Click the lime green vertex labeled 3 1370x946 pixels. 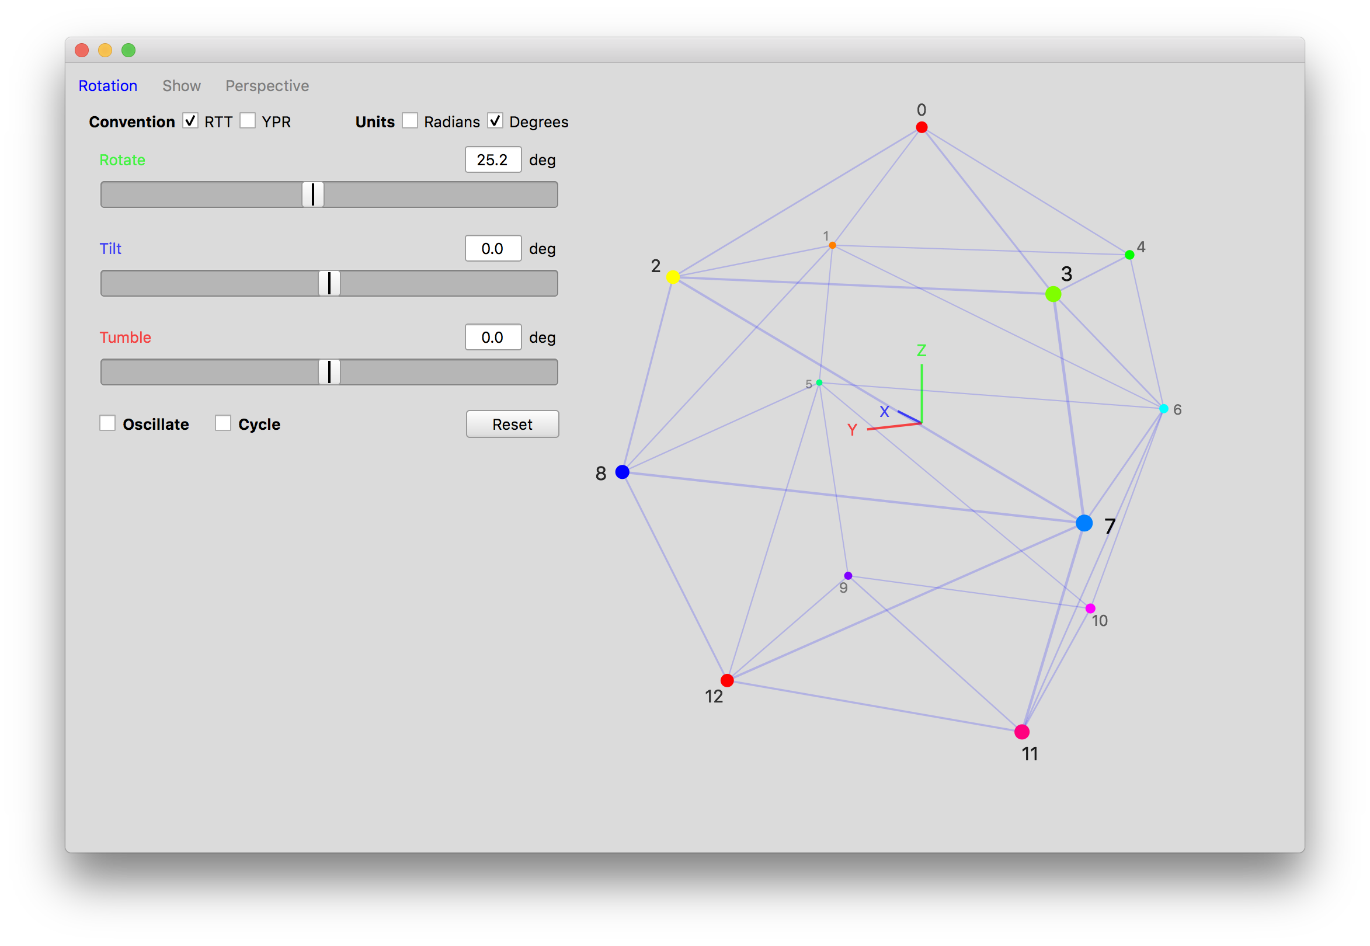(x=1053, y=294)
